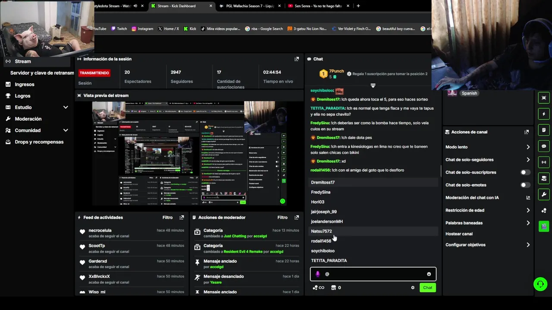
Task: Open the Instagram bookmark
Action: coord(142,29)
